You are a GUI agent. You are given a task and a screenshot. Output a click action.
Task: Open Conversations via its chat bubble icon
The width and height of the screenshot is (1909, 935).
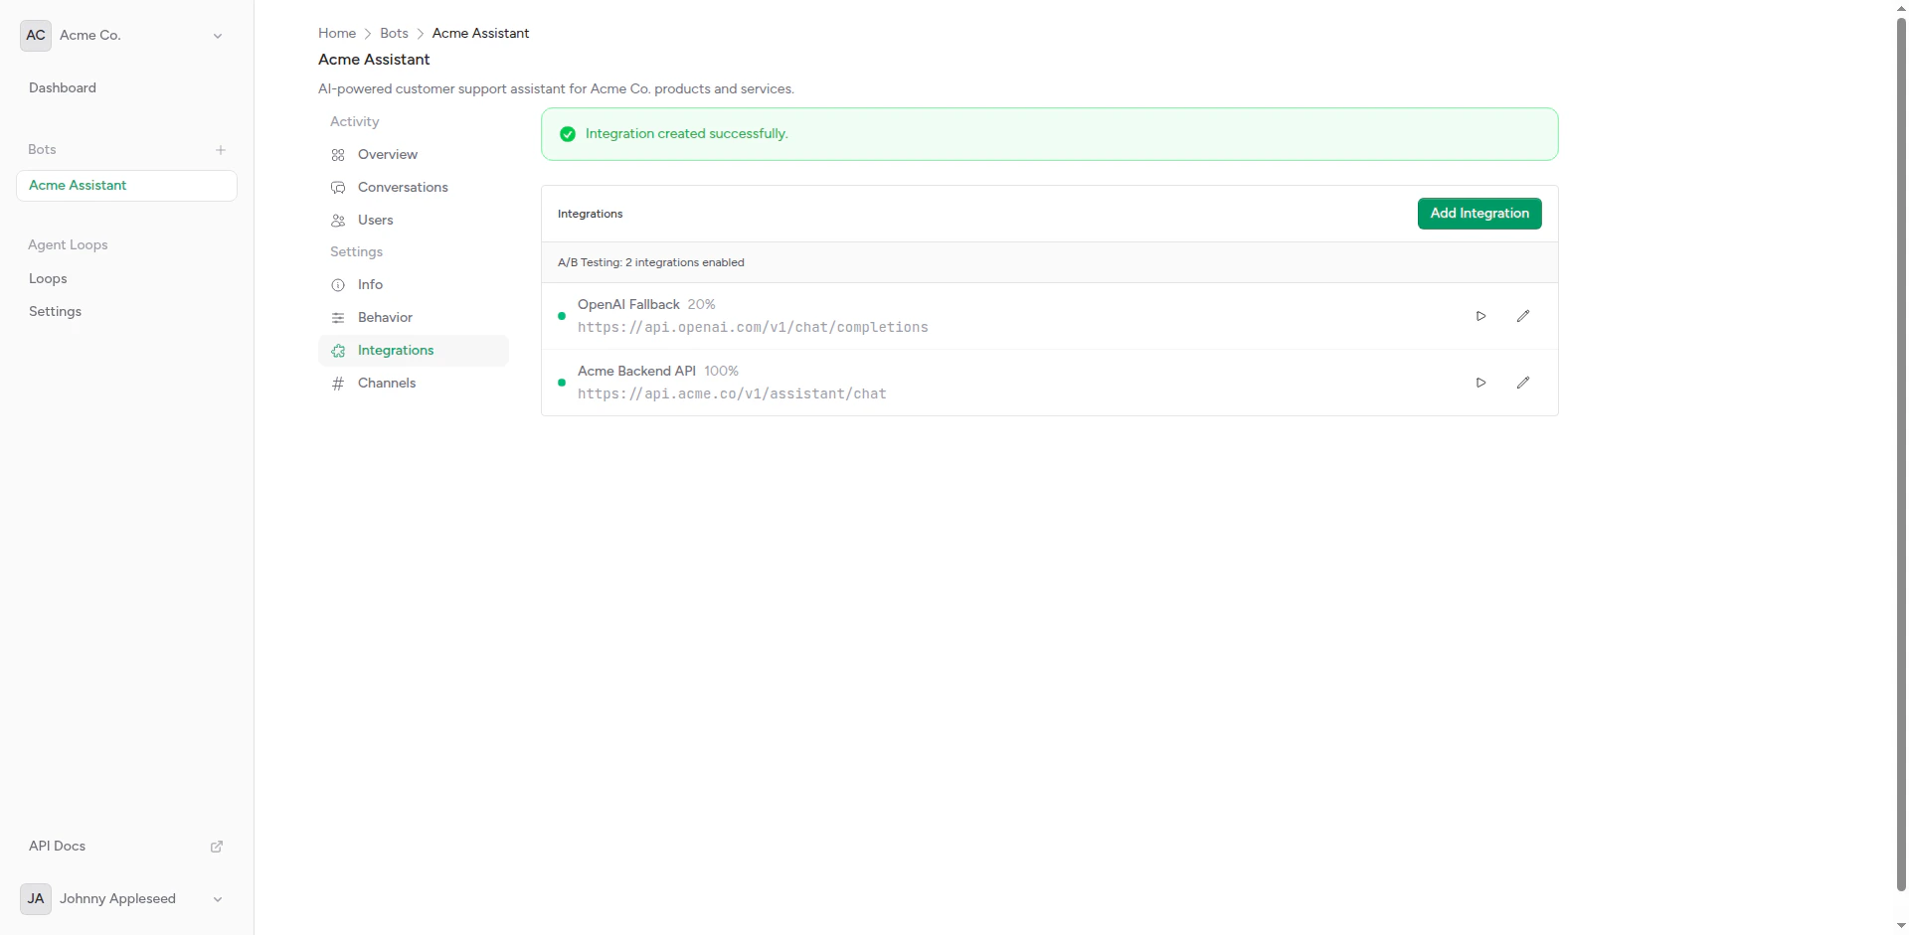[338, 188]
